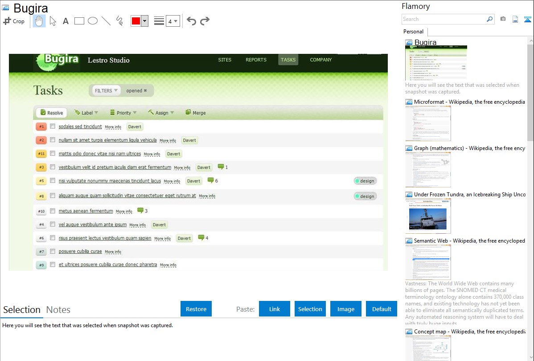Select the checkbox for task #8
This screenshot has width=534, height=361.
(53, 196)
